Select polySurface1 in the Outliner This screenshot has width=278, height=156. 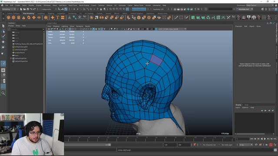pos(20,52)
